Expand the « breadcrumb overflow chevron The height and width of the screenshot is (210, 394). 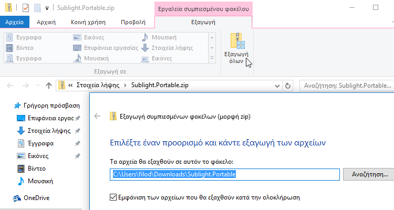coord(70,85)
